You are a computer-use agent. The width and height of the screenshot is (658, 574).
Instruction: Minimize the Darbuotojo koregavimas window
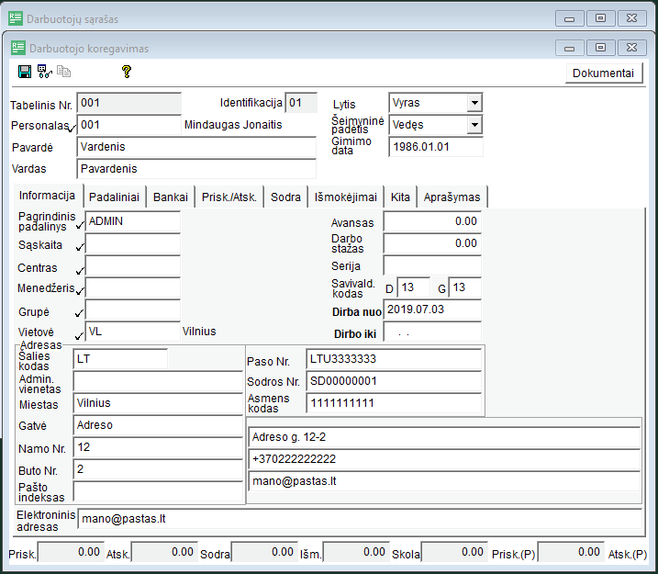570,48
